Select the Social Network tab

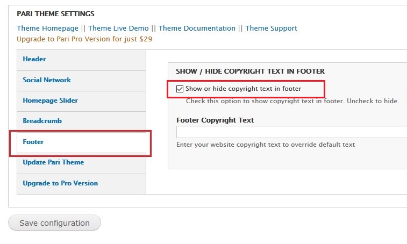pos(47,80)
